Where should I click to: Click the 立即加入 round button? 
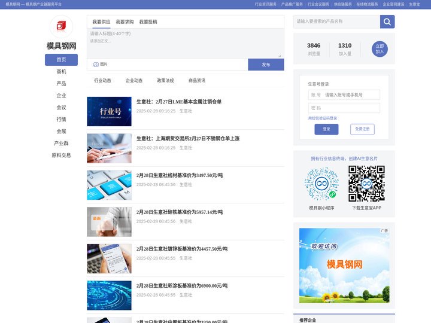[380, 49]
